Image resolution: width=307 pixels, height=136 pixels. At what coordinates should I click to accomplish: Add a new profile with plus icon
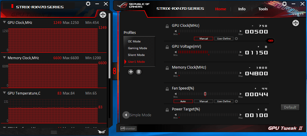(x=131, y=72)
